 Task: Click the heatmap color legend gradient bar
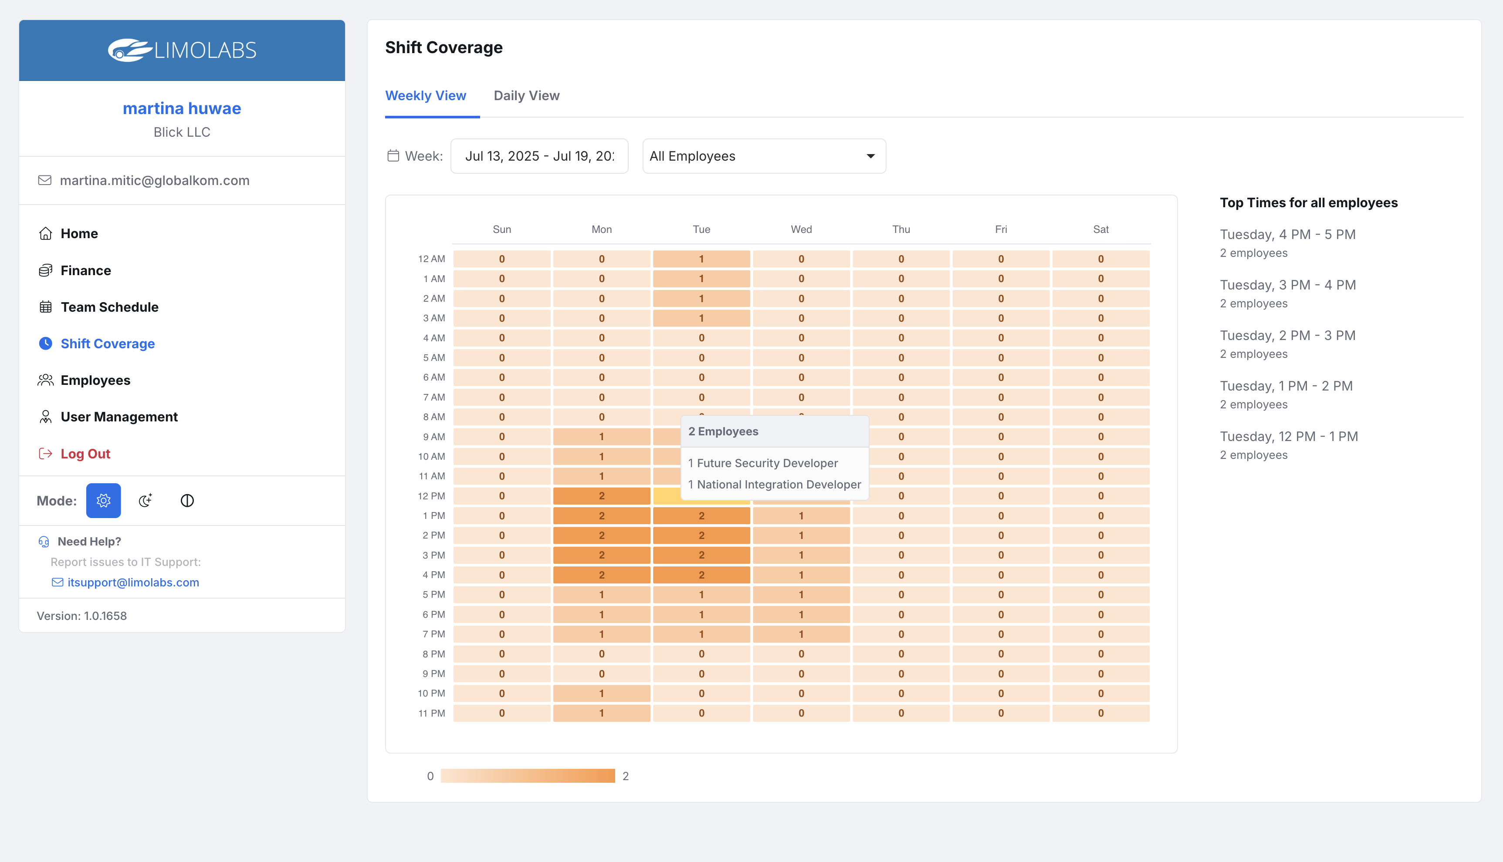(527, 775)
